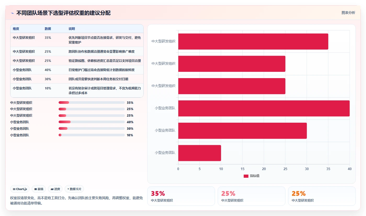Click the 图表分析 label in the header
366x216 pixels.
pyautogui.click(x=348, y=13)
